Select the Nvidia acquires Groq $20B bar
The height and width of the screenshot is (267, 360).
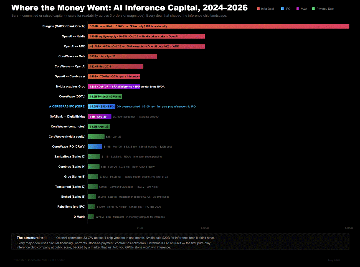(114, 87)
